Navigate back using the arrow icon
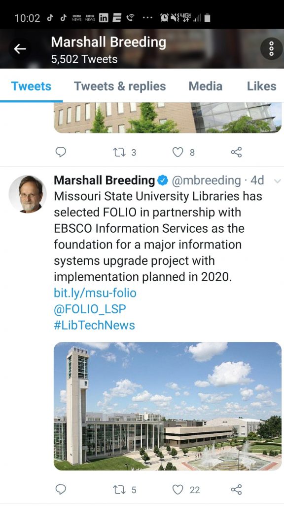Image resolution: width=284 pixels, height=506 pixels. [x=20, y=48]
